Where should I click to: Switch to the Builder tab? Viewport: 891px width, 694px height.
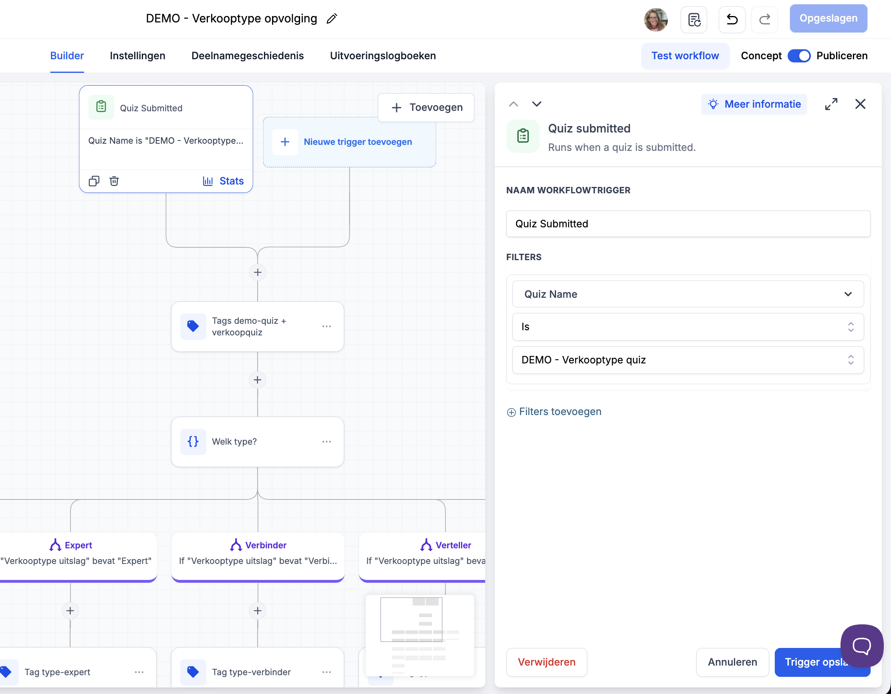pyautogui.click(x=67, y=56)
